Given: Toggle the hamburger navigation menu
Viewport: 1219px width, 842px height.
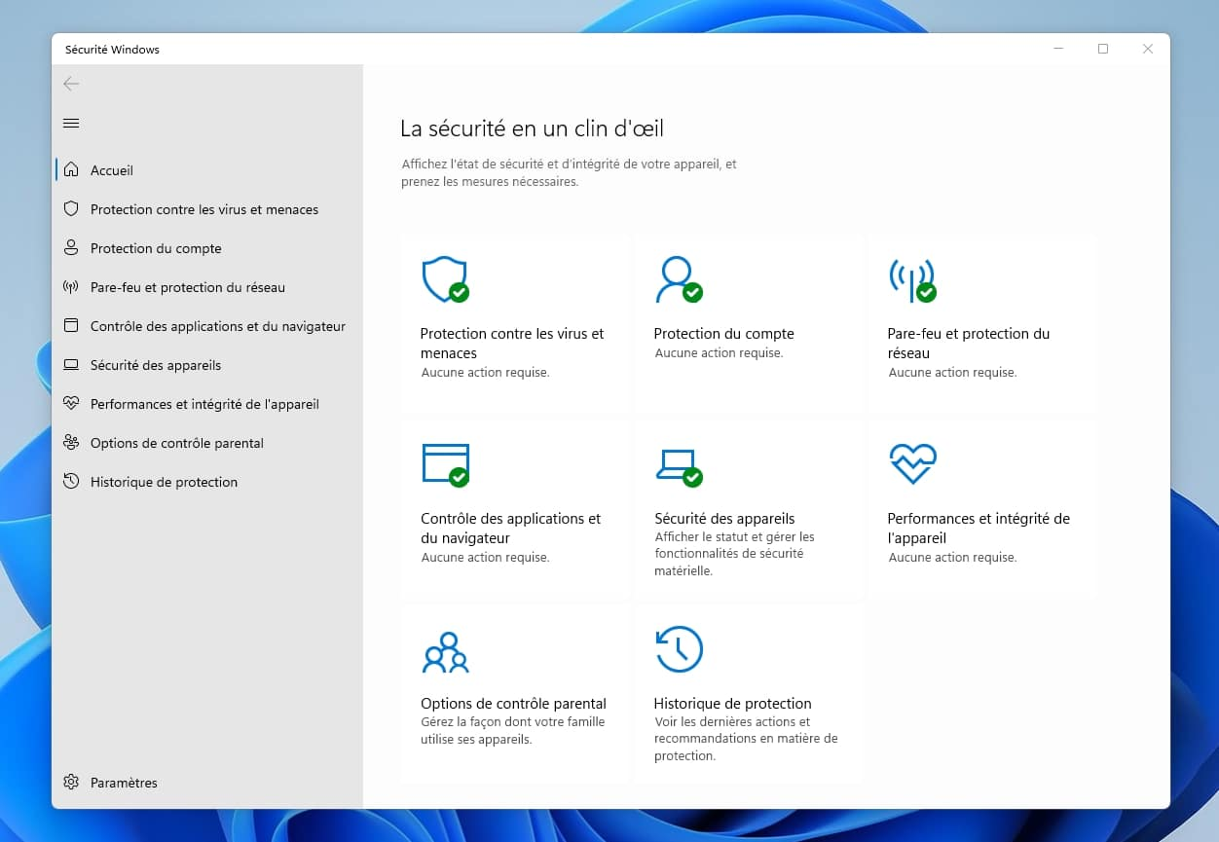Looking at the screenshot, I should click(x=71, y=123).
